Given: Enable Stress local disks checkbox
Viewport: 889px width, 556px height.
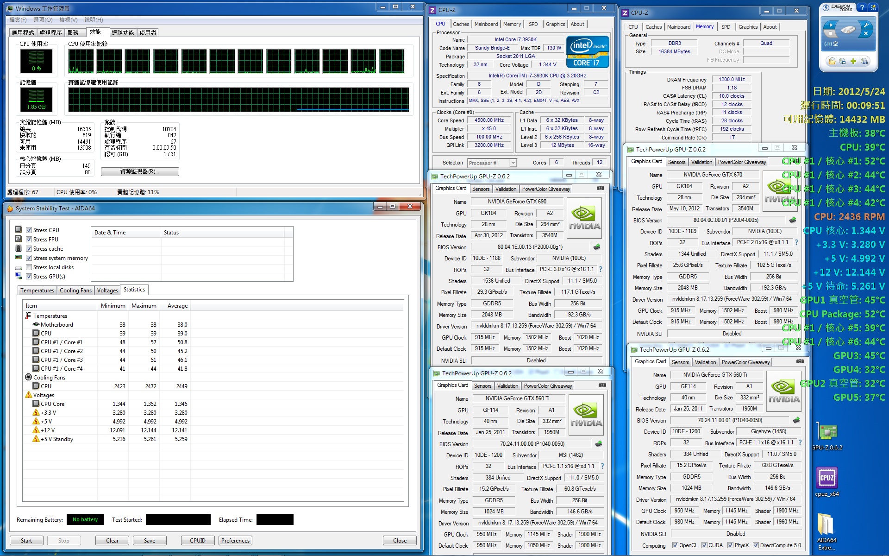Looking at the screenshot, I should [x=29, y=267].
